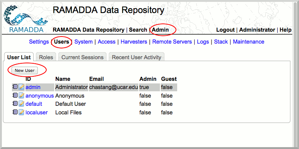Open the Current Sessions tab

82,57
